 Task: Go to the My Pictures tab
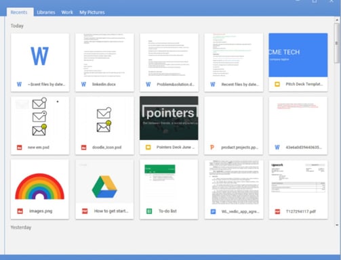[92, 12]
